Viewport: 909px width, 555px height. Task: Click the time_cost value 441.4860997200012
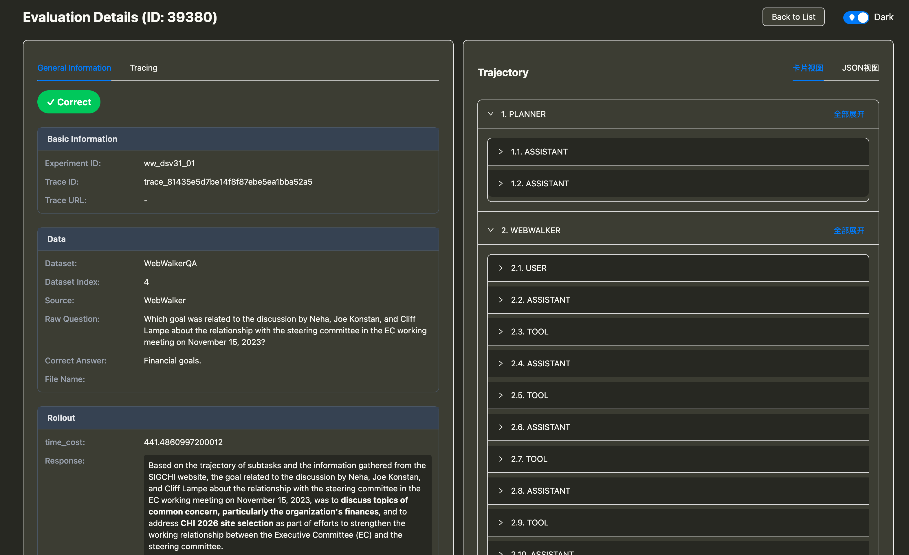pos(183,442)
